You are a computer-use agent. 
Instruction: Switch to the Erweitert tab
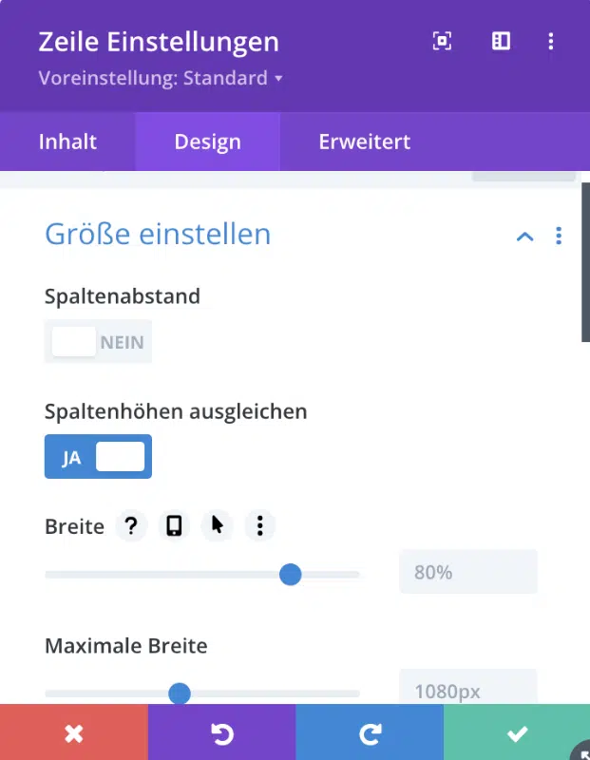coord(365,142)
